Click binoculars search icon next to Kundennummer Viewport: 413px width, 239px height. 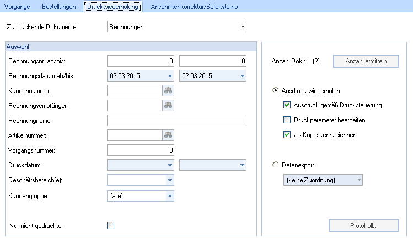168,91
